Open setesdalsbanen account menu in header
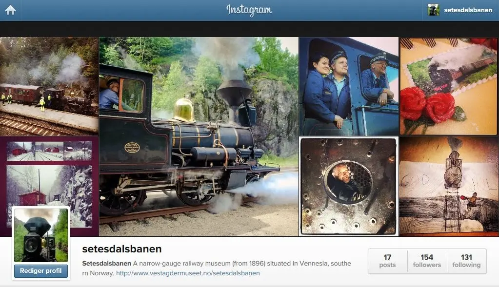The height and width of the screenshot is (287, 499). (x=460, y=10)
